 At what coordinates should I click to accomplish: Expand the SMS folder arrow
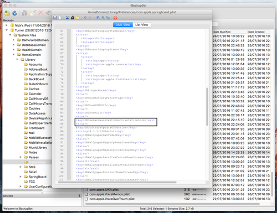20,167
